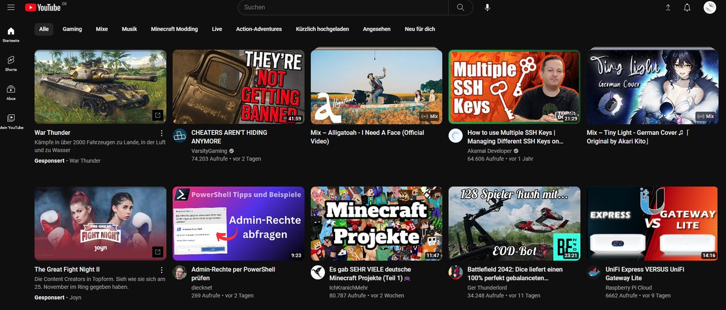Open the Raspberry Pi Cloud channel avatar
726x310 pixels.
[594, 273]
